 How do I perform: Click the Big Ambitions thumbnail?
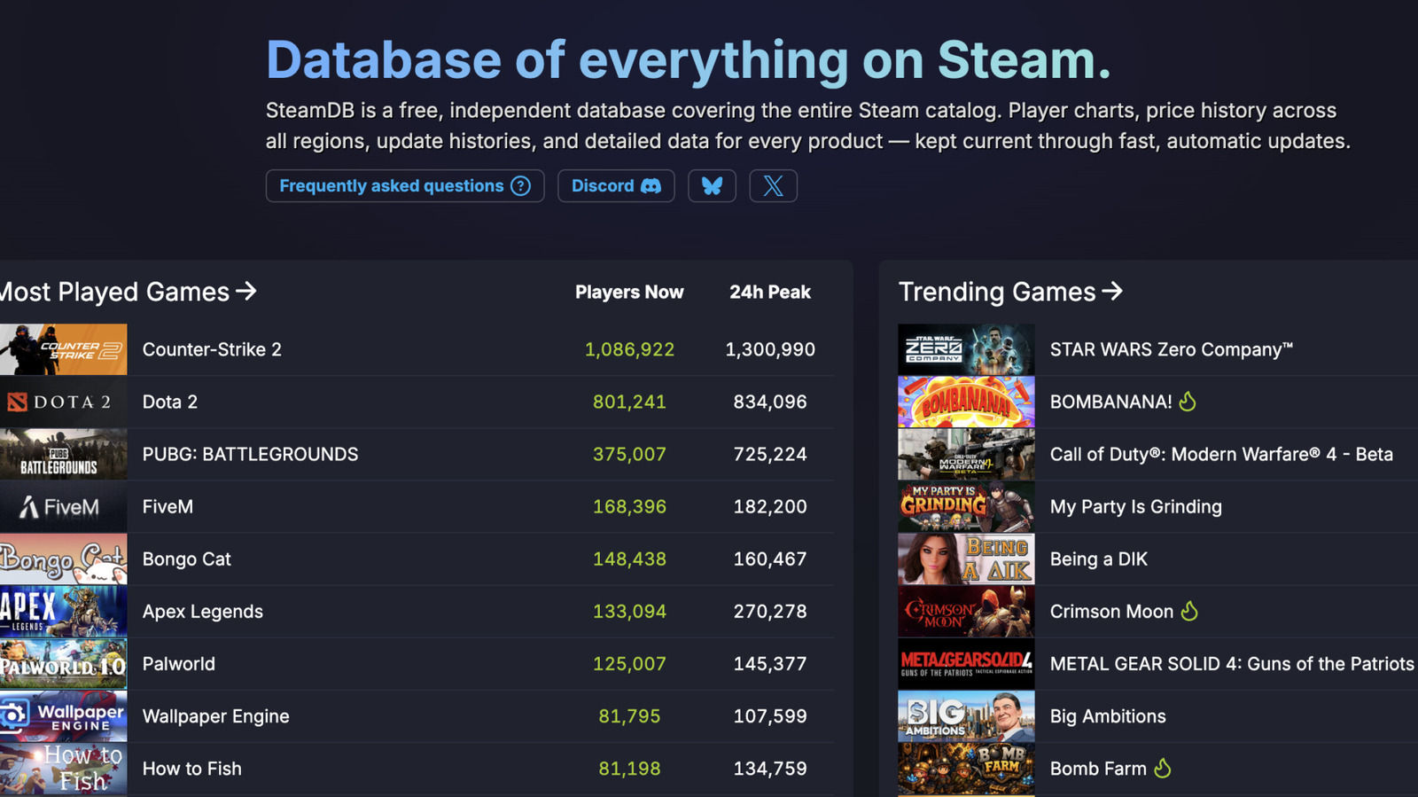966,715
